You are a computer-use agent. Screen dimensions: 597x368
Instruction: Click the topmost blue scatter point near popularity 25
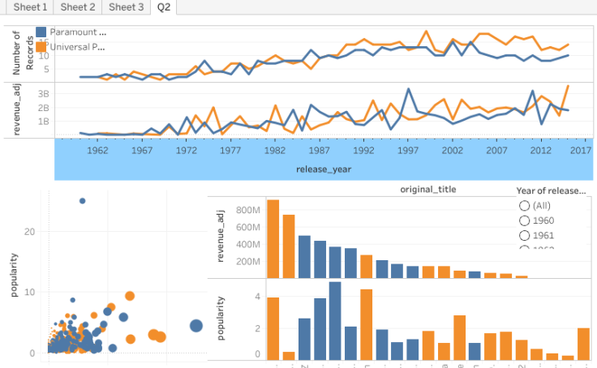82,201
